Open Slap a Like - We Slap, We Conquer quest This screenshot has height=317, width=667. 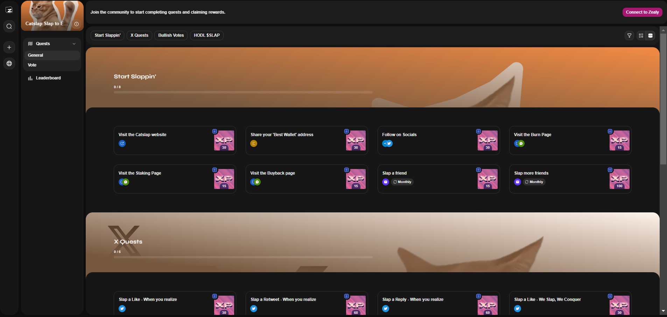[x=570, y=303]
